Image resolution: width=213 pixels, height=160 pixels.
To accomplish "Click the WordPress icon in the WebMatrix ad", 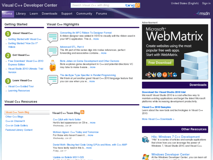I will [159, 75].
